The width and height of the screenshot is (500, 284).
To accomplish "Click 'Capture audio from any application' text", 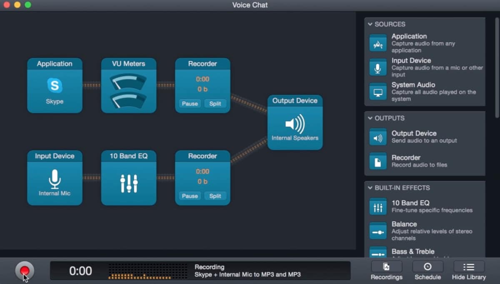I will coord(423,47).
